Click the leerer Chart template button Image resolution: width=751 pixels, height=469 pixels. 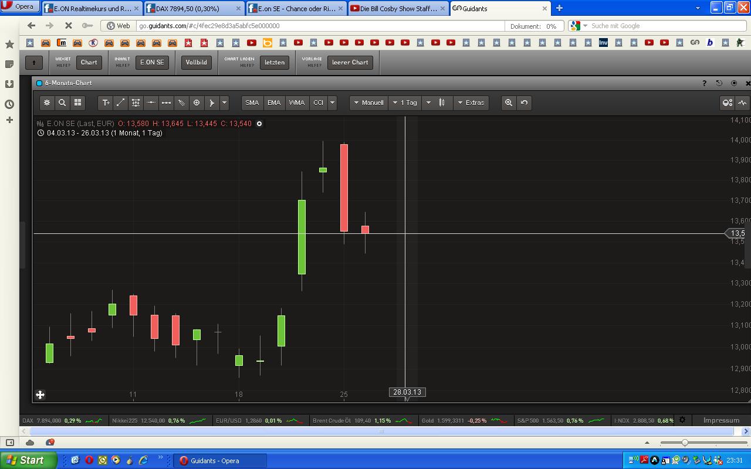(350, 62)
